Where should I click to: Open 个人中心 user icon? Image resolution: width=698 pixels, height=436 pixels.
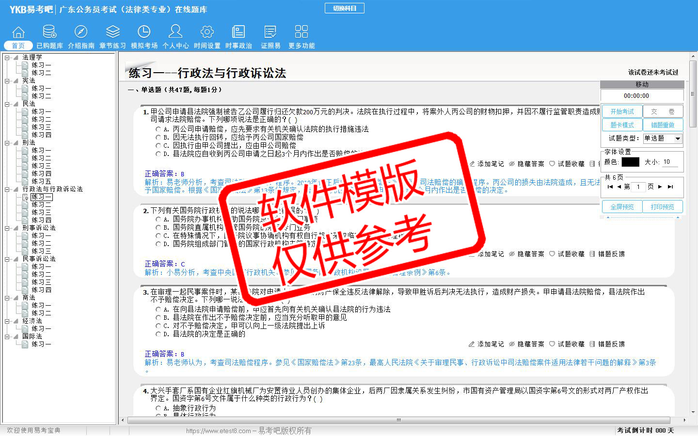click(x=175, y=32)
